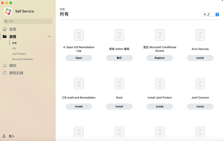
Task: Click the Install Jamf Protect item icon
Action: coord(160,84)
